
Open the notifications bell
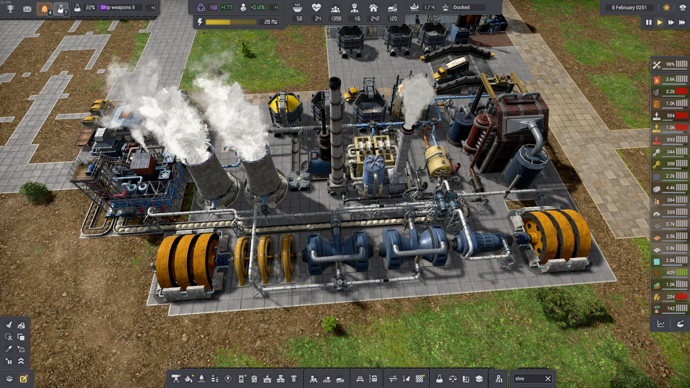point(44,9)
